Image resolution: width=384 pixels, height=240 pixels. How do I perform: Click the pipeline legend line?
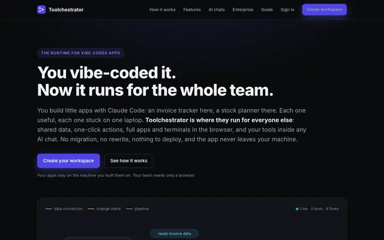129,209
